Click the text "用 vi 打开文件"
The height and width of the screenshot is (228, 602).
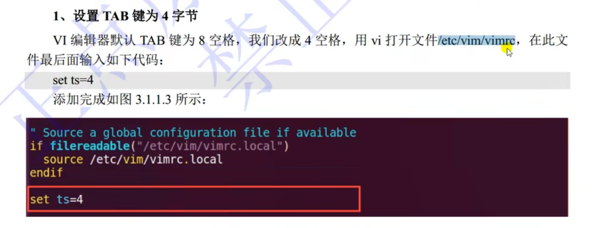396,40
